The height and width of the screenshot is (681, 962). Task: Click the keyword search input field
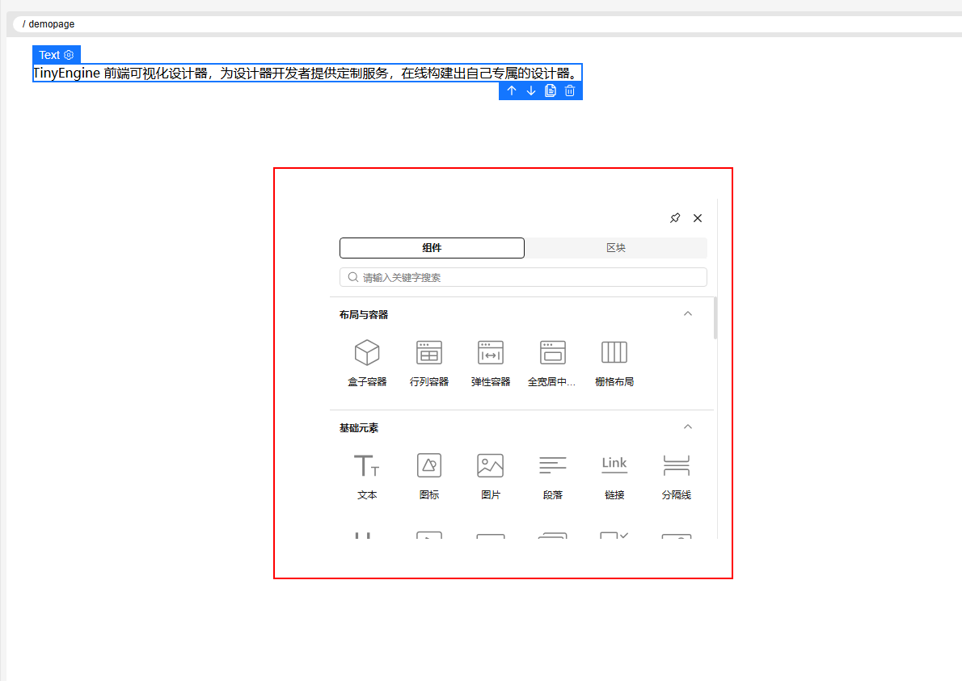pos(522,276)
